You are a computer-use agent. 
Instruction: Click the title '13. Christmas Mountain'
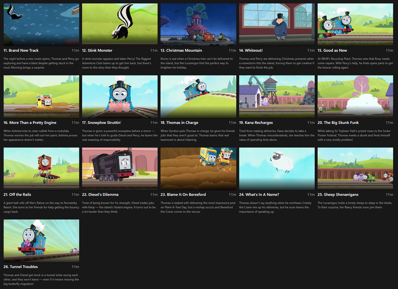click(x=181, y=50)
